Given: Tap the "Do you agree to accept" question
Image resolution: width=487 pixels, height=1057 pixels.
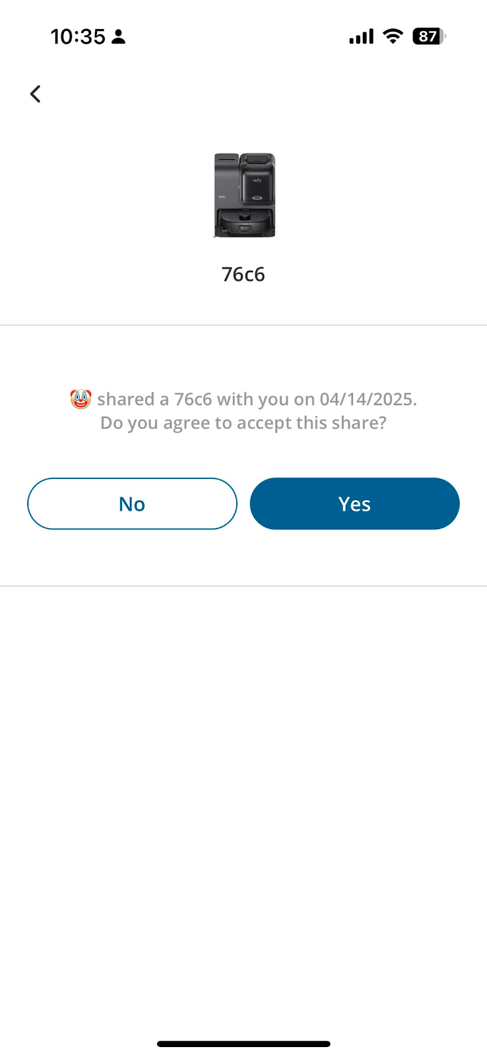Looking at the screenshot, I should click(x=243, y=423).
